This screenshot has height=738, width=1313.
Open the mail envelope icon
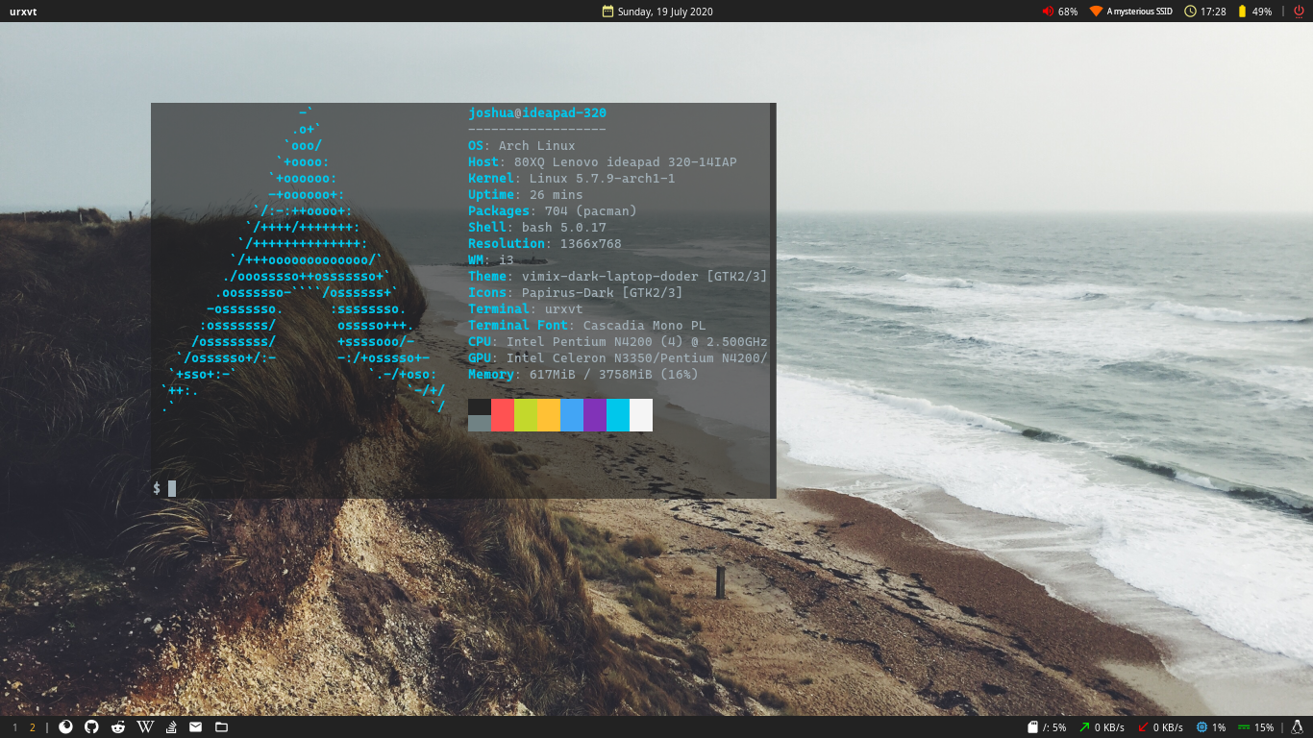[196, 727]
